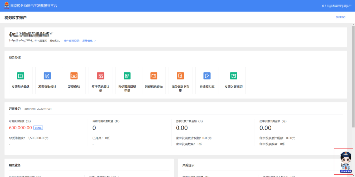The width and height of the screenshot is (355, 177).
Task: Click the tax bureau emblem logo
Action: (x=6, y=6)
